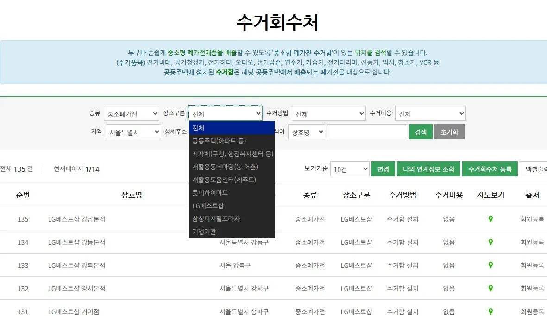The height and width of the screenshot is (316, 547).
Task: Click the gray 초기화 reset button
Action: 449,132
